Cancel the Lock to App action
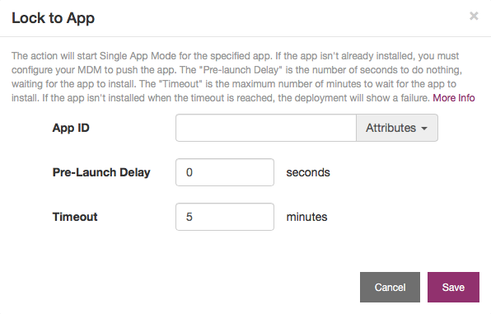This screenshot has height=314, width=491. point(390,287)
